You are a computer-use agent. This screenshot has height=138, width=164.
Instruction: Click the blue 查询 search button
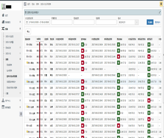click(x=150, y=22)
